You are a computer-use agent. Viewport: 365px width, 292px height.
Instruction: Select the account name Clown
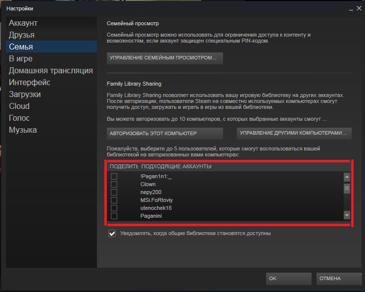click(x=148, y=184)
